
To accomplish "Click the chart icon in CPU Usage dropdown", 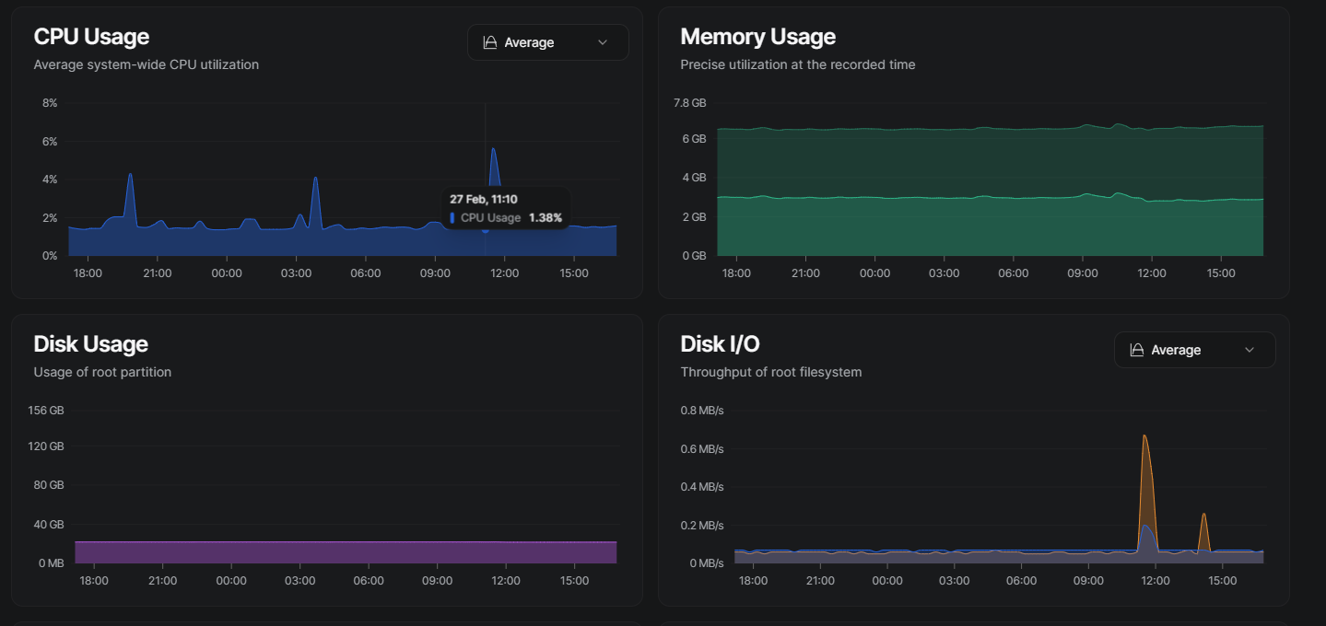I will [x=490, y=42].
